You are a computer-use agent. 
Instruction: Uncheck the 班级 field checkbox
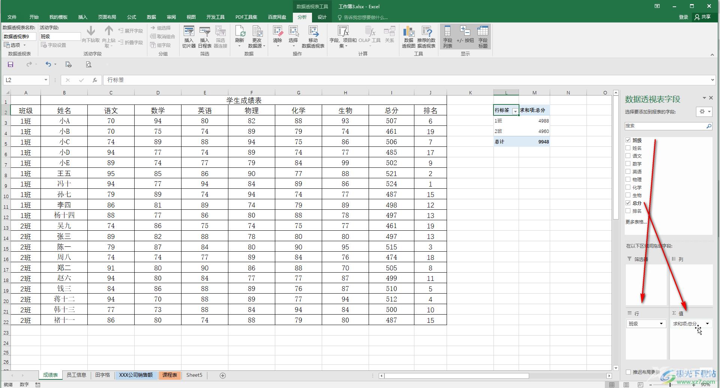(628, 140)
